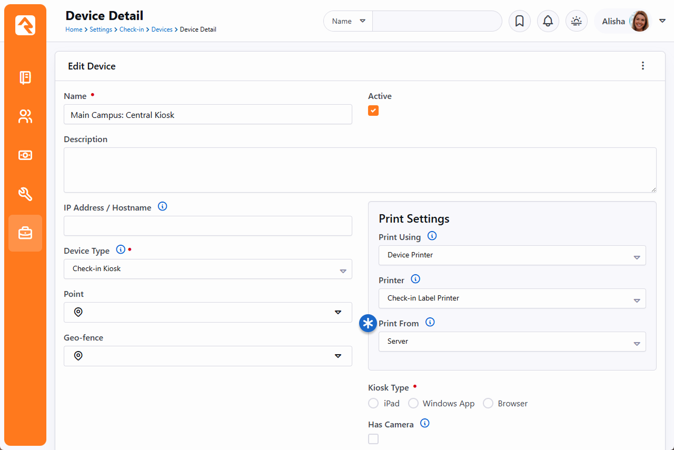The height and width of the screenshot is (450, 674).
Task: Open the wrench Tools sidebar icon
Action: [25, 194]
